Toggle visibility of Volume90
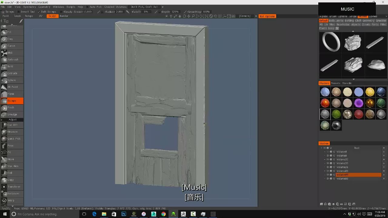Viewport: 388px width, 218px height. pyautogui.click(x=328, y=179)
